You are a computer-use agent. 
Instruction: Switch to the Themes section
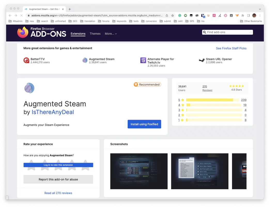point(95,34)
